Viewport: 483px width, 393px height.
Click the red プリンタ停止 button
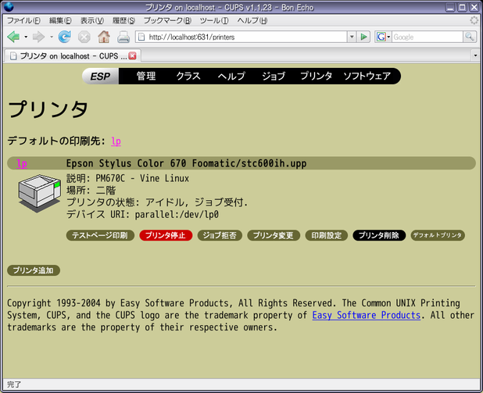tap(166, 235)
